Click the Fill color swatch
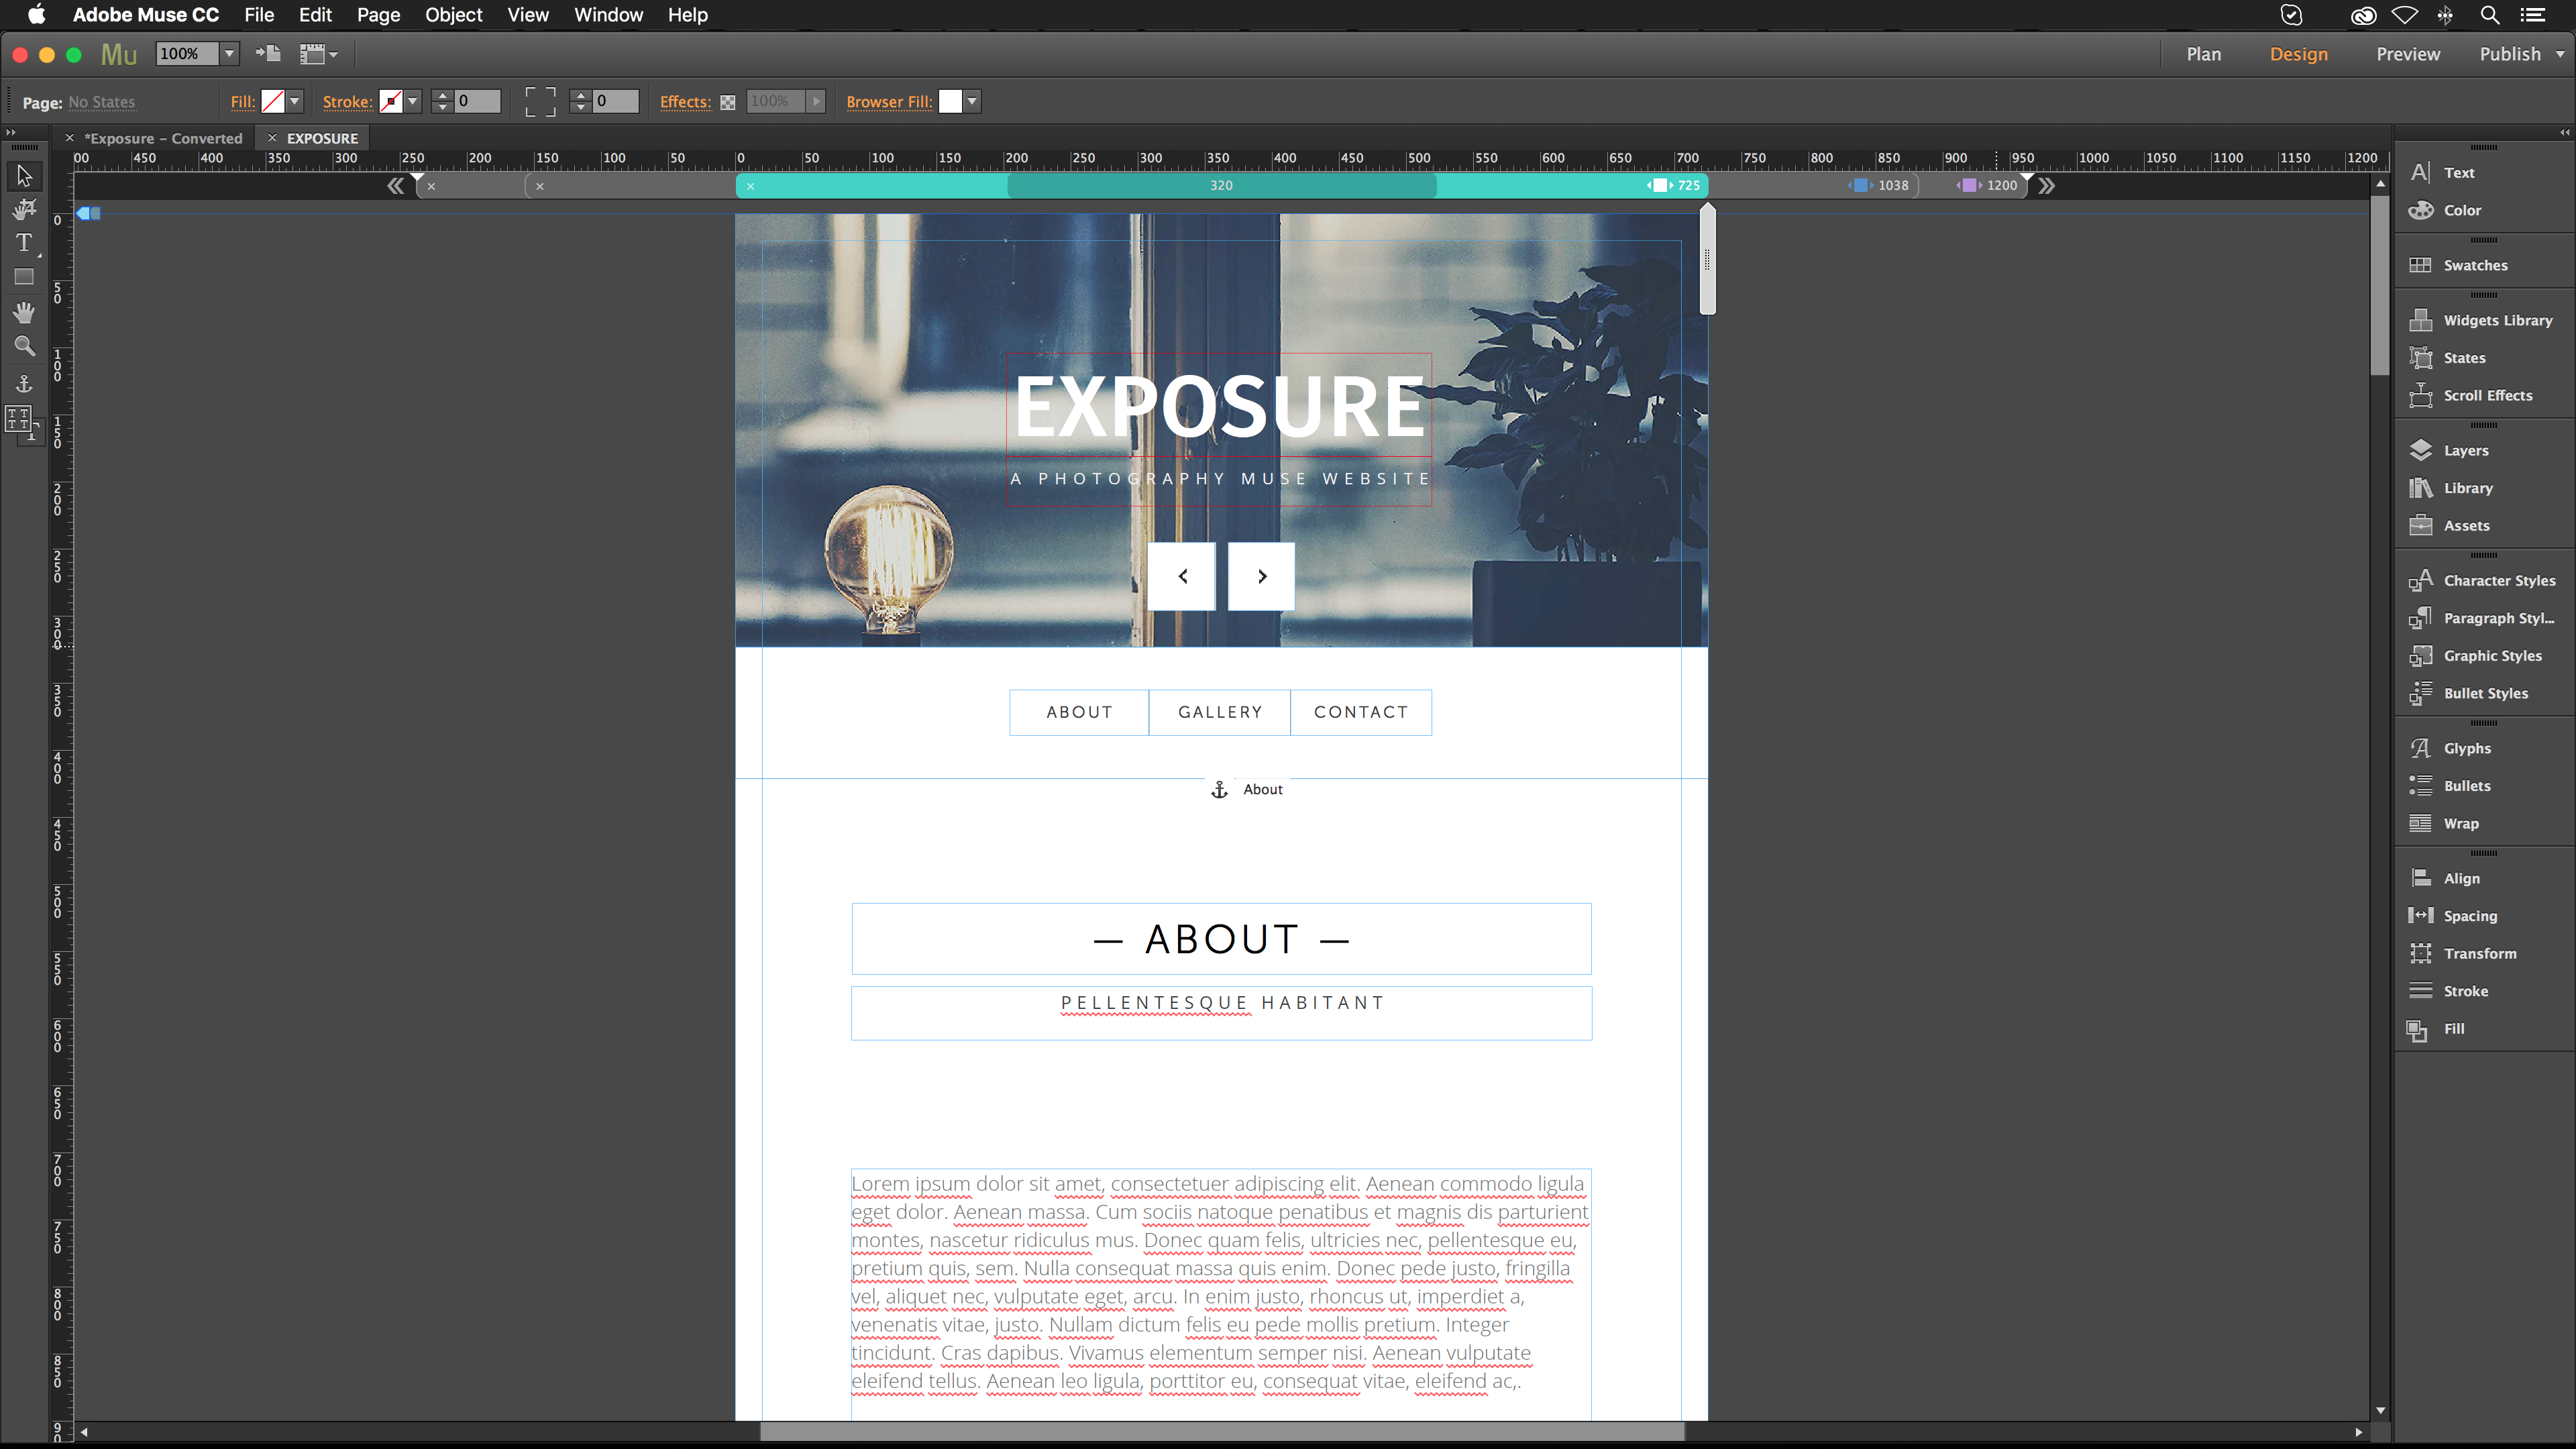The width and height of the screenshot is (2576, 1449). point(272,101)
